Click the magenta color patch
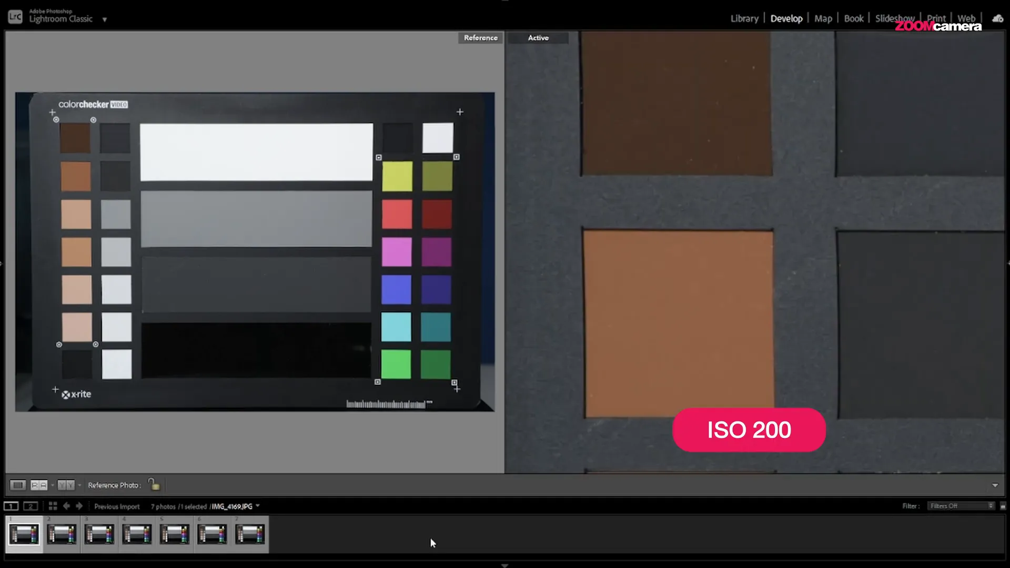The width and height of the screenshot is (1010, 568). (x=397, y=251)
